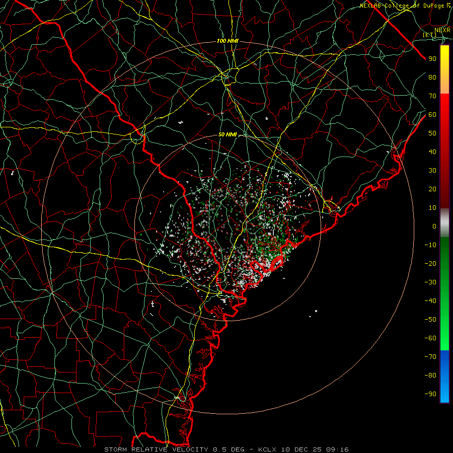The width and height of the screenshot is (453, 453).
Task: Click the -60 label on the velocity scale
Action: click(x=430, y=338)
